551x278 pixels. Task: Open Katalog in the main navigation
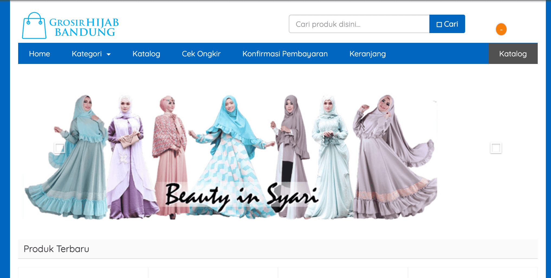[x=146, y=54]
